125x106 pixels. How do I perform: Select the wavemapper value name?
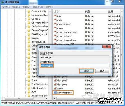point(64,93)
